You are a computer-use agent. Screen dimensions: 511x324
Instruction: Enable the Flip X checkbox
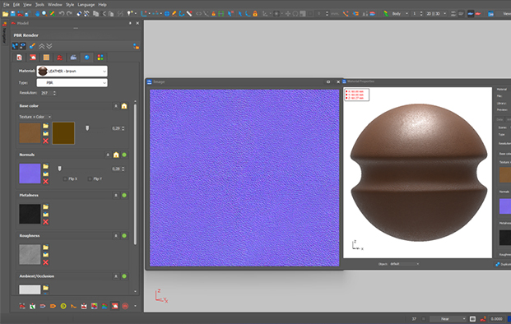[x=65, y=178]
